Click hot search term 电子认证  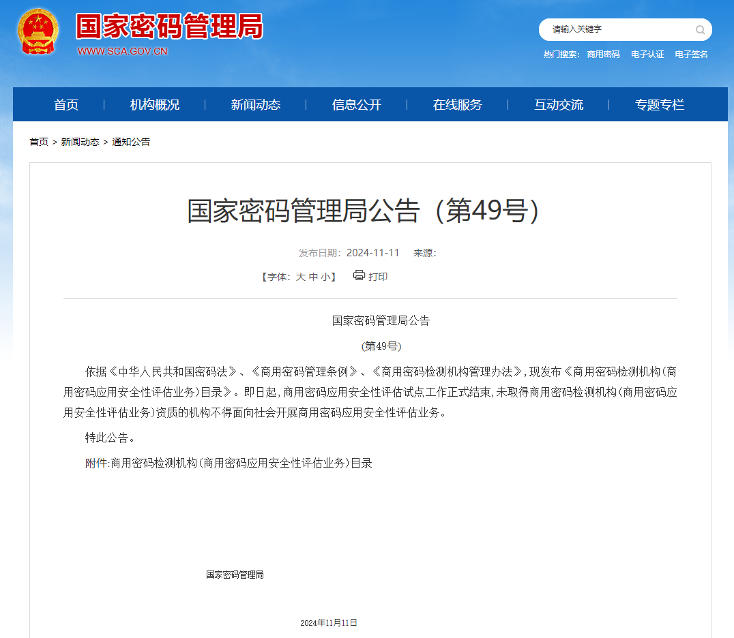point(647,55)
